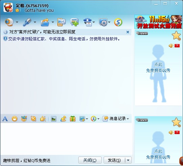Click the contact's level star icon under name
This screenshot has width=183, height=166.
[x=17, y=10]
